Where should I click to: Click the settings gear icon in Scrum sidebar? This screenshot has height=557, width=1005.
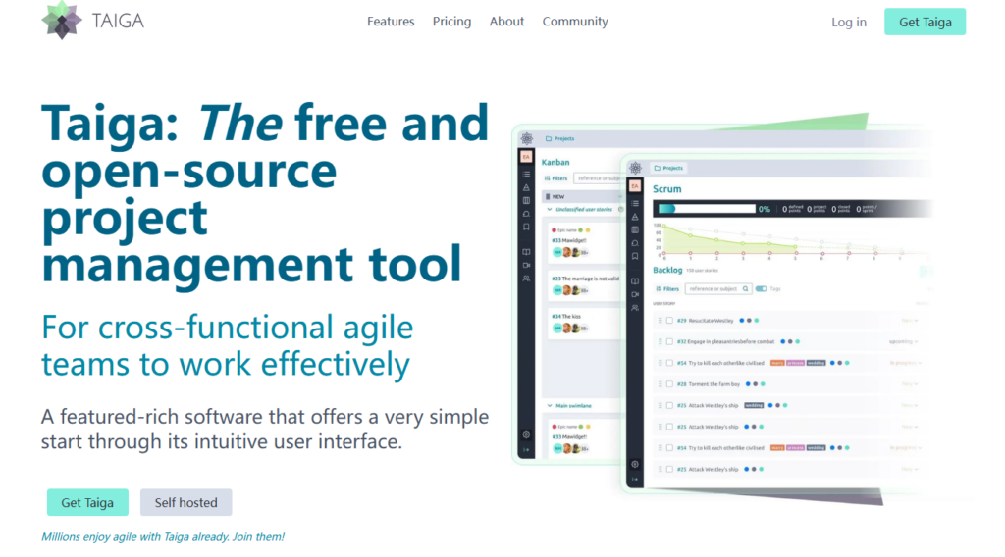[634, 464]
